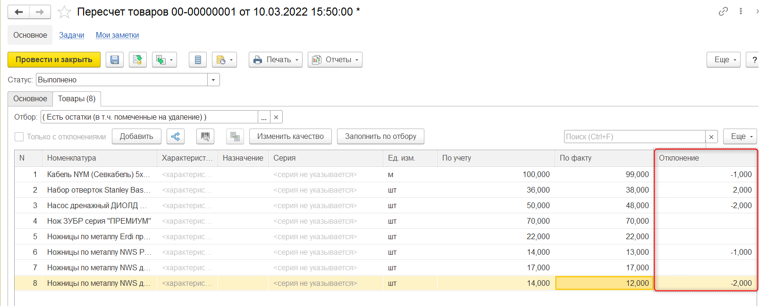Click the split row arrows icon
Screen dimensions: 759x307
176,137
